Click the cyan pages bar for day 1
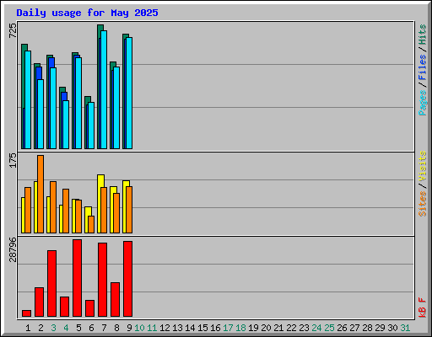The width and height of the screenshot is (432, 337). click(28, 99)
